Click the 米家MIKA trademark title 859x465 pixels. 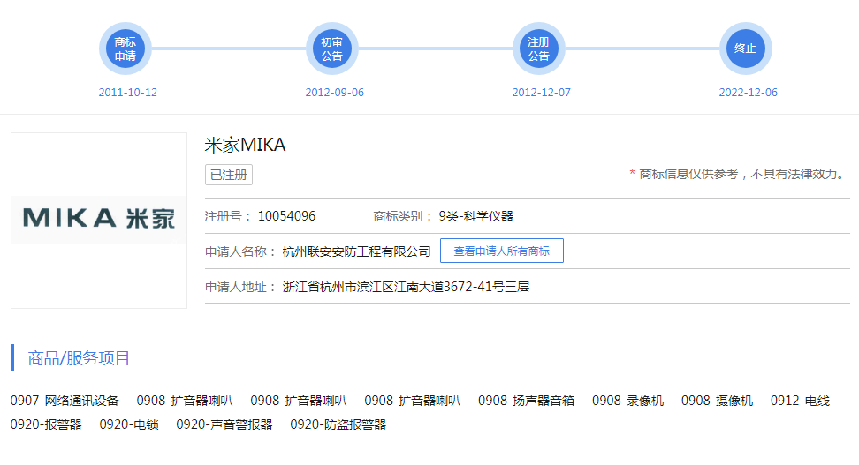click(x=245, y=145)
